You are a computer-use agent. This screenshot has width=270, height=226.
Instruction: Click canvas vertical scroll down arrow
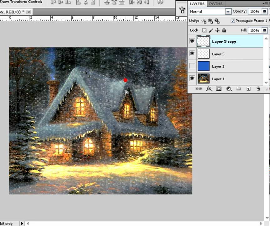click(x=267, y=218)
